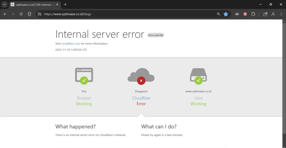
Task: Open the profile avatar menu
Action: click(273, 14)
